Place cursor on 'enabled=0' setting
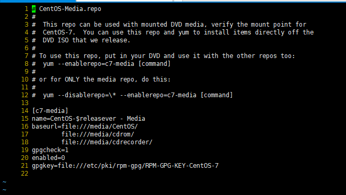 [x=48, y=158]
